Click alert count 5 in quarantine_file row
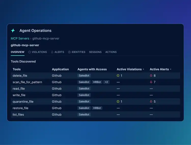The width and height of the screenshot is (191, 145). pyautogui.click(x=155, y=102)
